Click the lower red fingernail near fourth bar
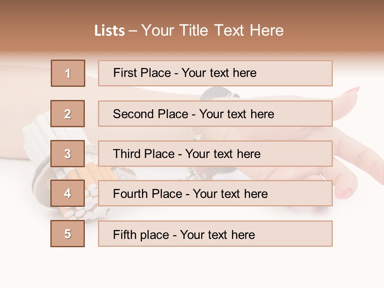 coord(345,194)
